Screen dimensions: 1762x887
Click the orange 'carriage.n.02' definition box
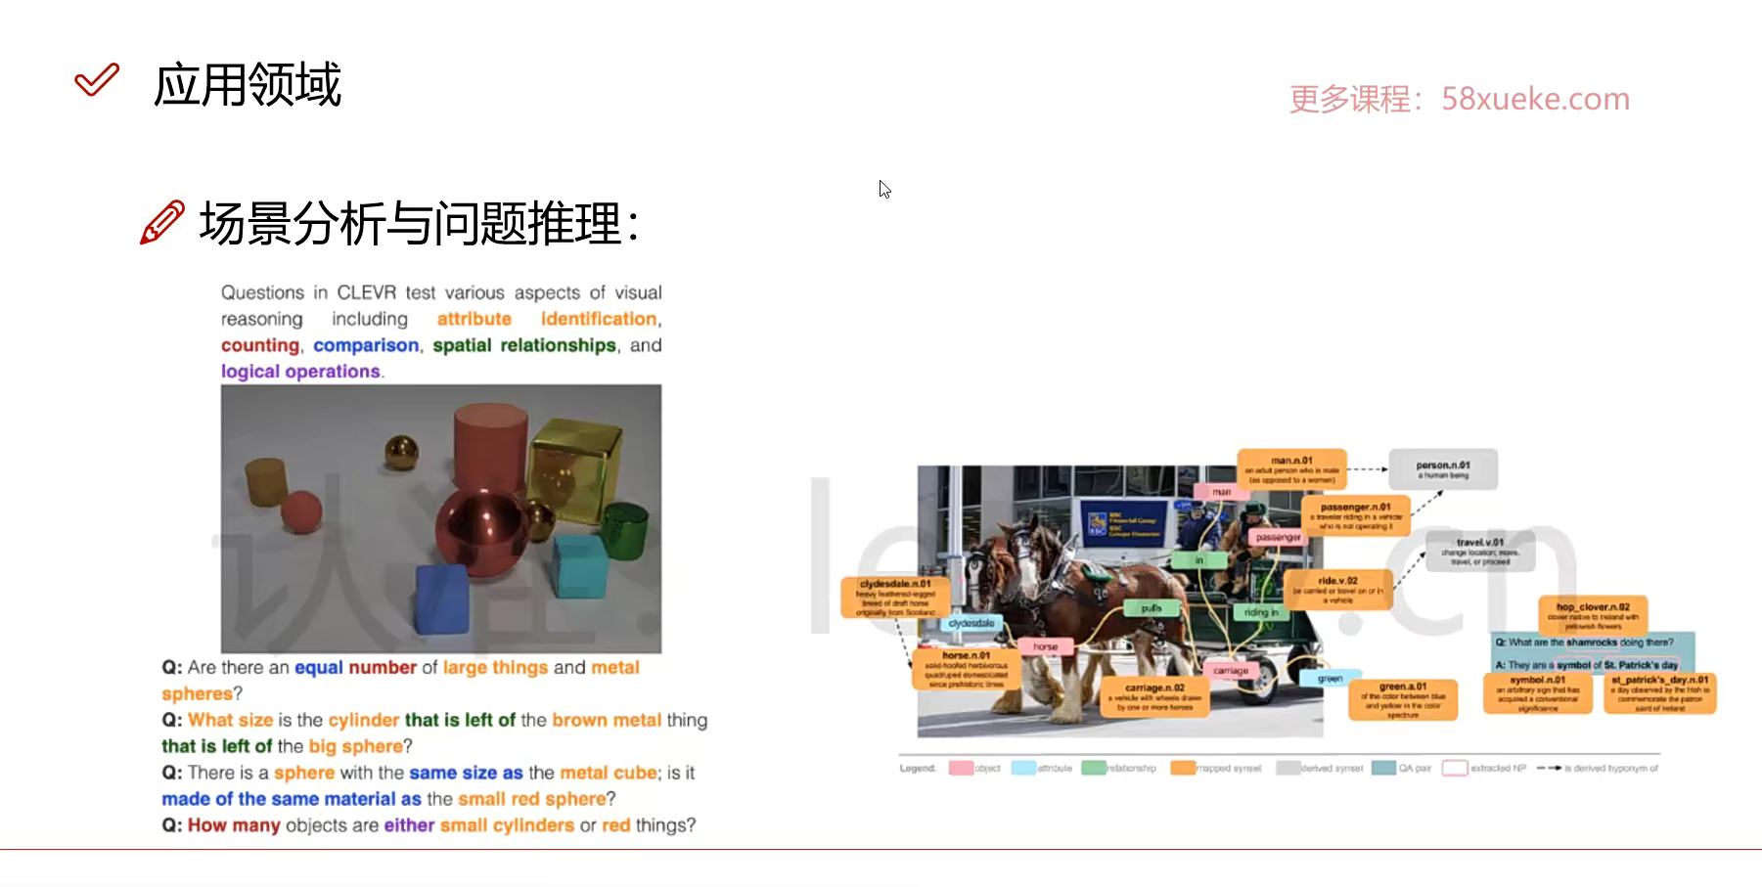pyautogui.click(x=1154, y=695)
